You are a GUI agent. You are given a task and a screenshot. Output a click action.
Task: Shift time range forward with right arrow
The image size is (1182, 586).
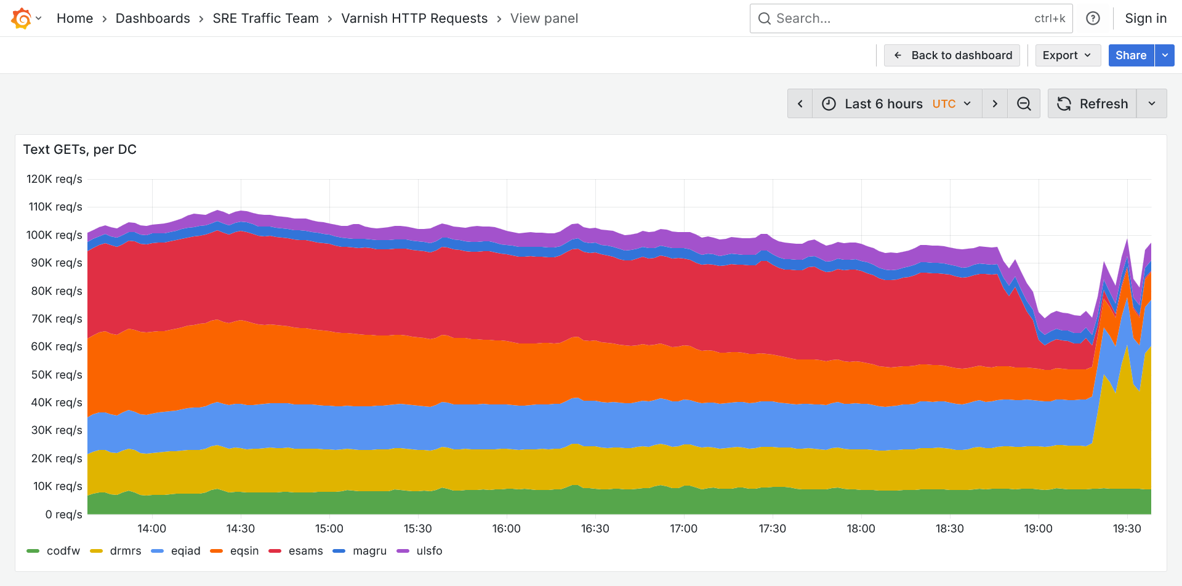tap(995, 103)
